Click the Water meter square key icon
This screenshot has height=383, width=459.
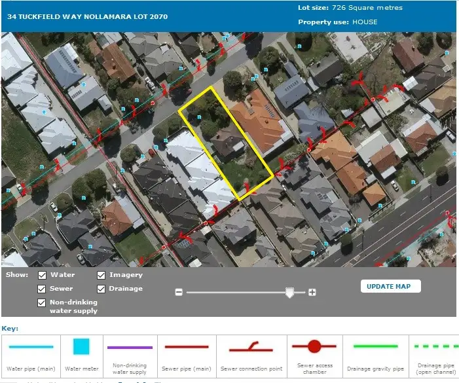pyautogui.click(x=81, y=346)
